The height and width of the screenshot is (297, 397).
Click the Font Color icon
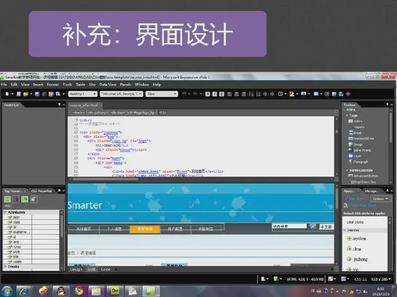304,94
